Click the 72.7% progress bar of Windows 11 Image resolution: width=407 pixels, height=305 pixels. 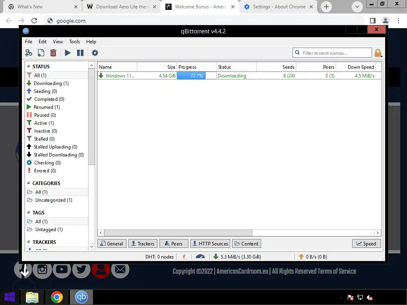click(x=196, y=75)
